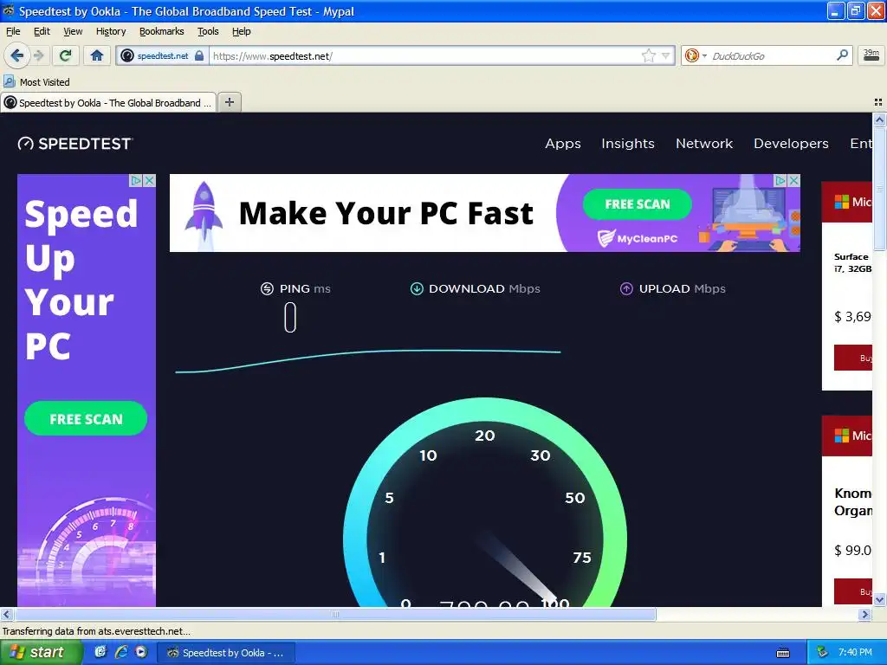
Task: Open the Apps navigation link
Action: pos(563,144)
